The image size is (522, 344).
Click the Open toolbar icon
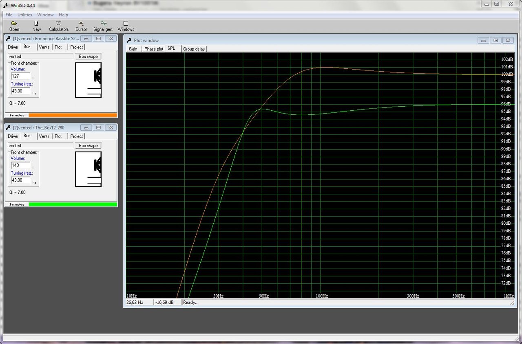click(14, 26)
